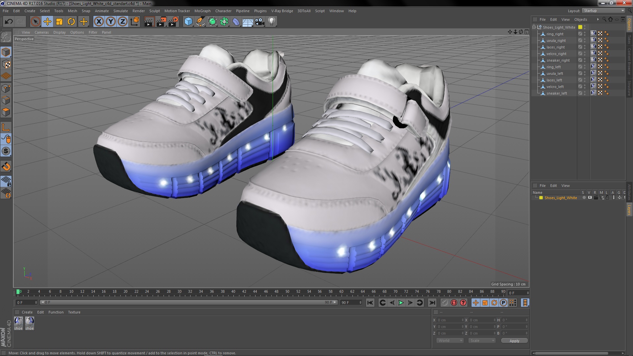This screenshot has height=356, width=633.
Task: Add a Subdivision Surface generator
Action: coord(212,22)
